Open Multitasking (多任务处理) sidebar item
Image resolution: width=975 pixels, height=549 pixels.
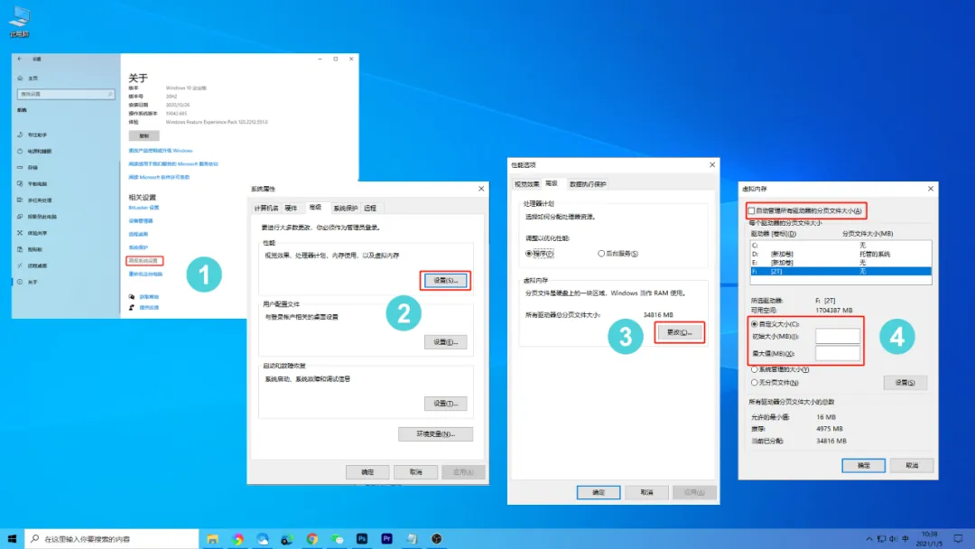pos(35,200)
